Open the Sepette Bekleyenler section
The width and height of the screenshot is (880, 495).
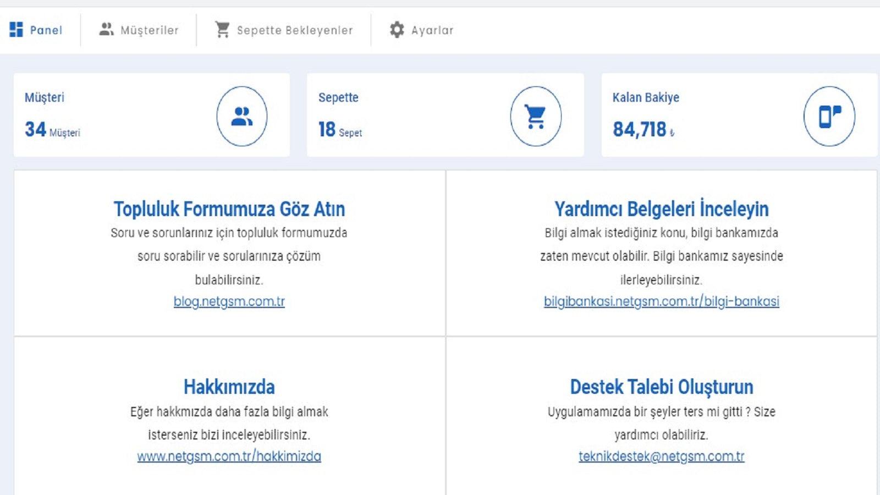[x=294, y=30]
